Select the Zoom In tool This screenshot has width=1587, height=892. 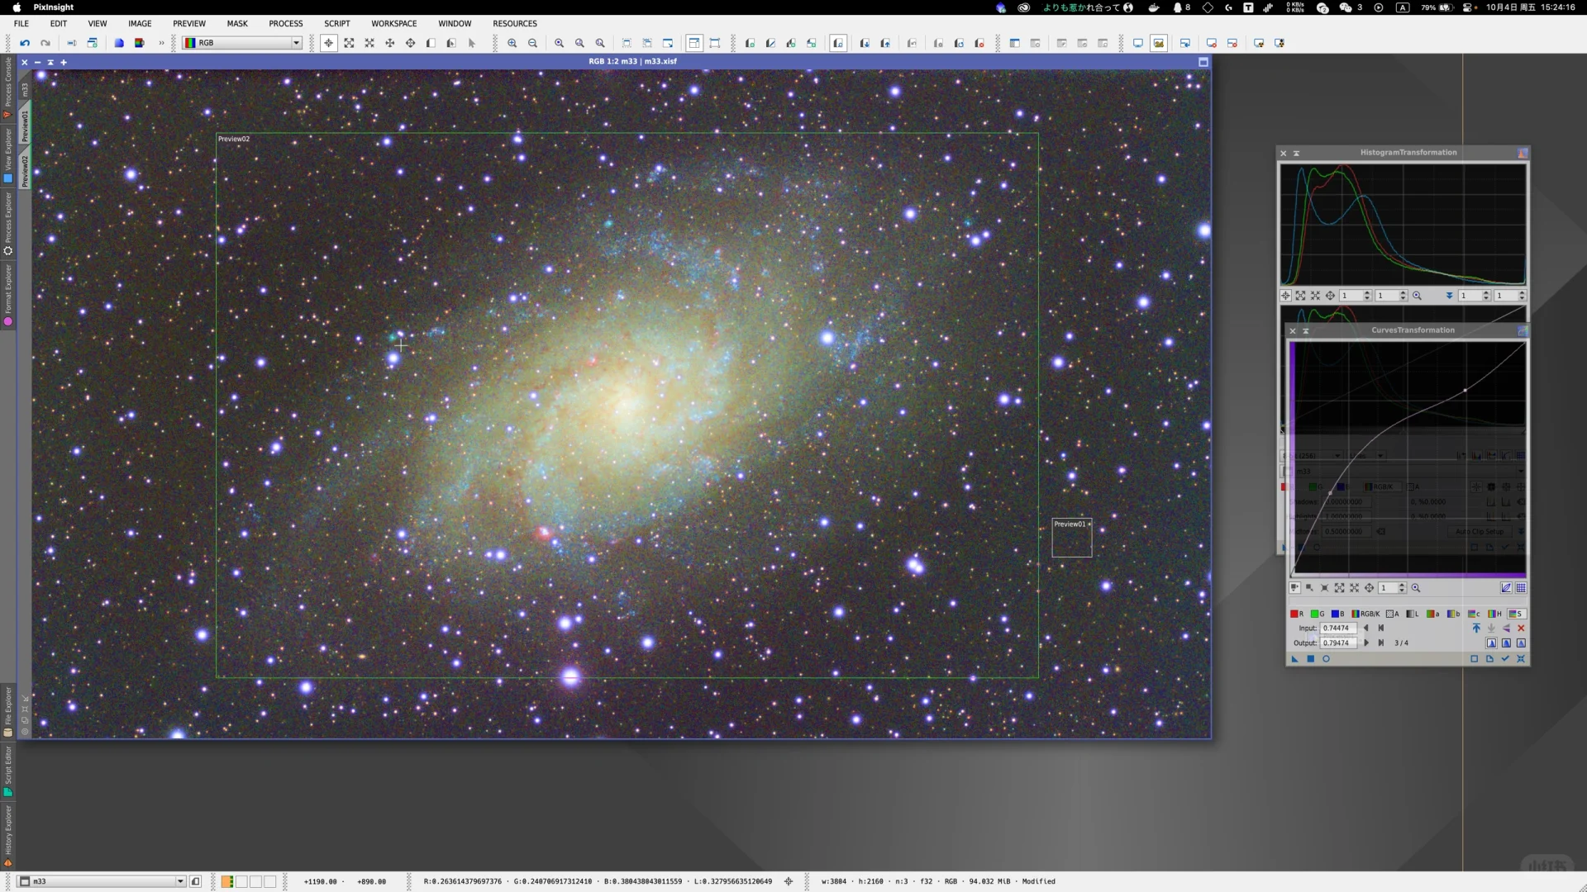click(x=349, y=43)
